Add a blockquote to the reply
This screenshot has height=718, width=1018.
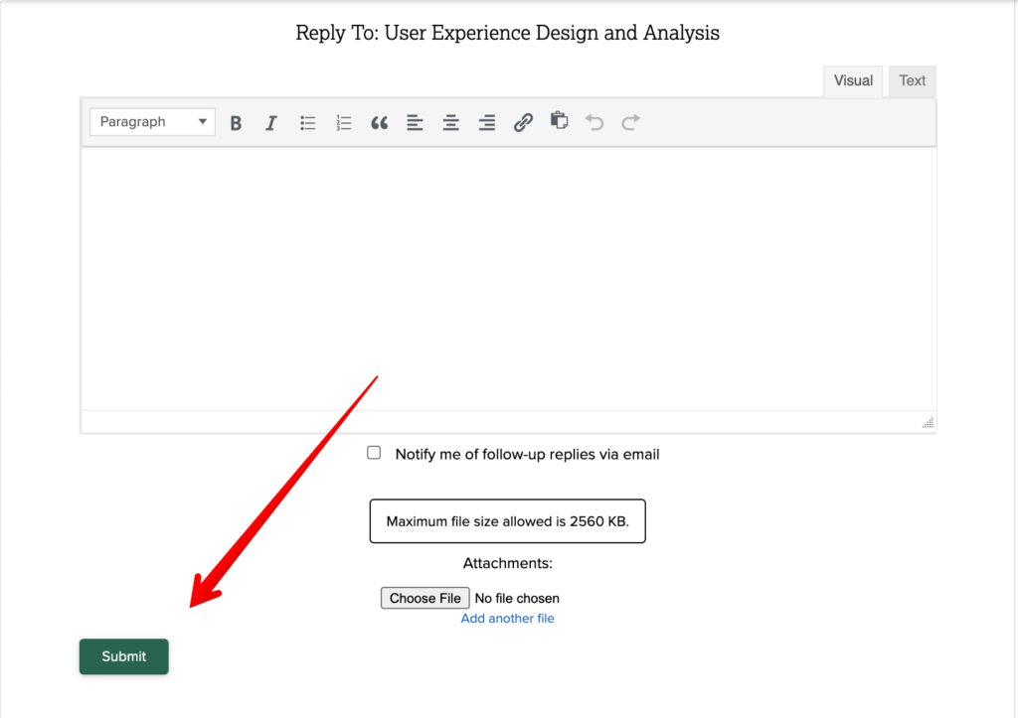click(x=379, y=121)
